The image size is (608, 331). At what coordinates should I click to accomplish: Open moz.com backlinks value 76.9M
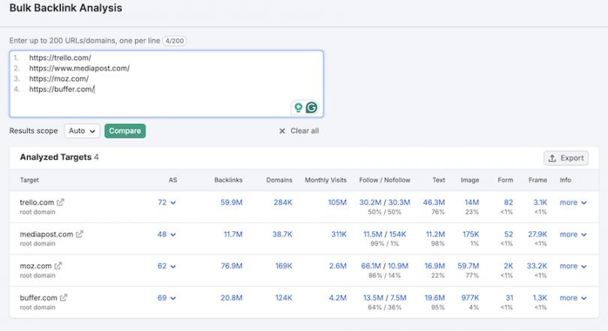coord(231,266)
